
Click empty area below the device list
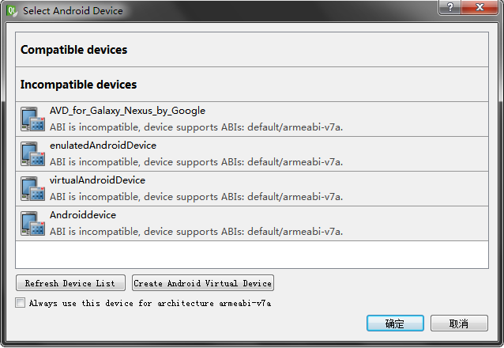click(x=252, y=255)
